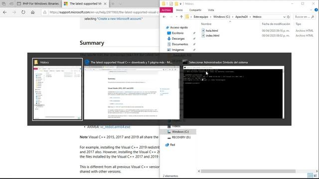This screenshot has width=319, height=179.
Task: Open the tab list dropdown chevron in Edge
Action: tap(121, 3)
